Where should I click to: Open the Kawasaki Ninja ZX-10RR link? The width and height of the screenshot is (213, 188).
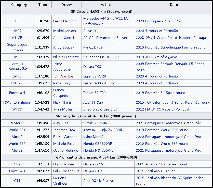coord(103,130)
